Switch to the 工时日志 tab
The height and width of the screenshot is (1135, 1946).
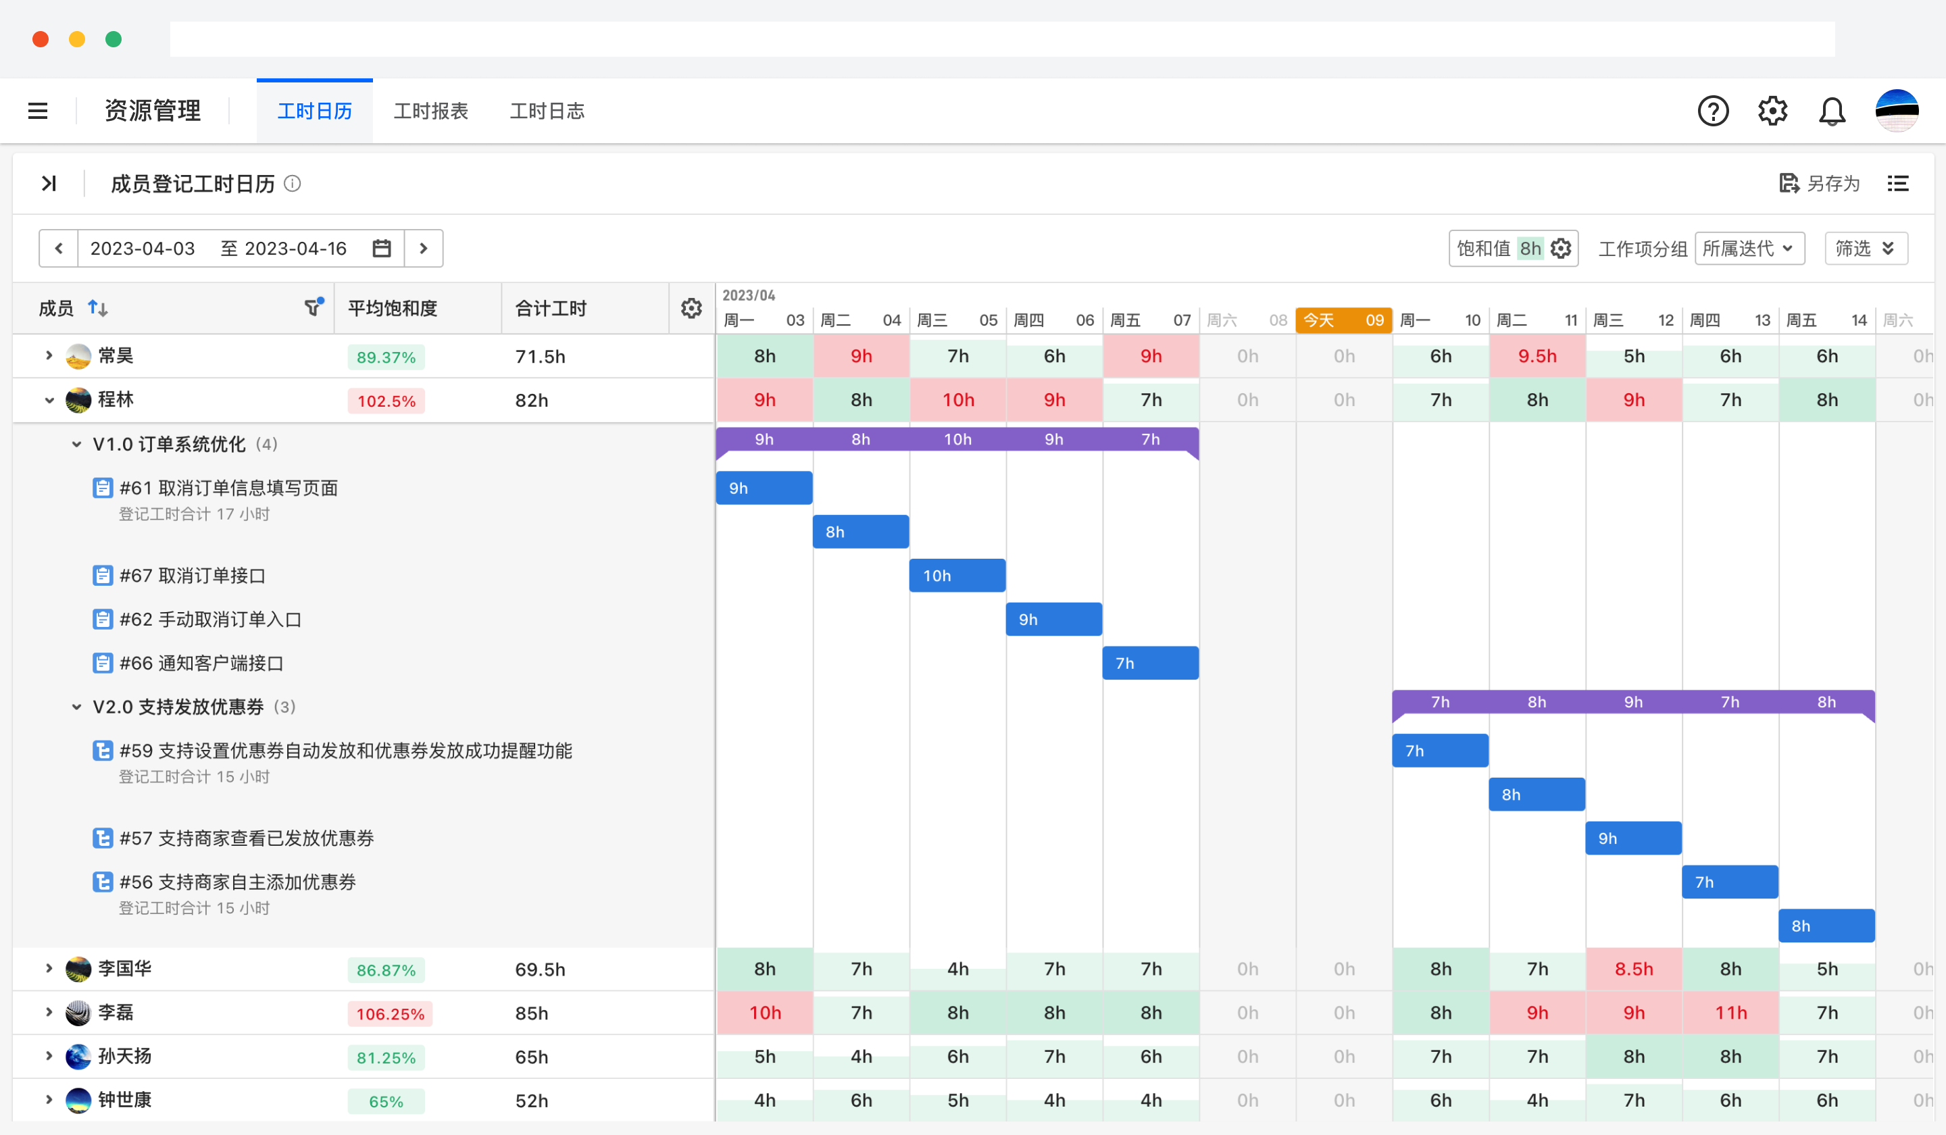pyautogui.click(x=547, y=111)
